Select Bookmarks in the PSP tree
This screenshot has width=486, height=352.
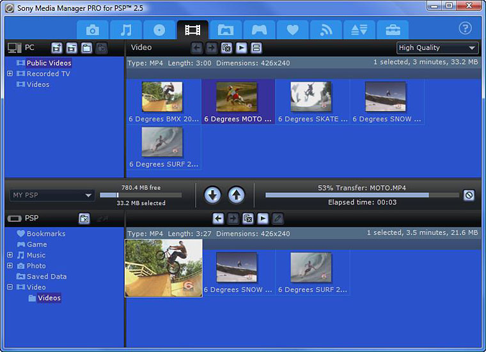coord(46,234)
